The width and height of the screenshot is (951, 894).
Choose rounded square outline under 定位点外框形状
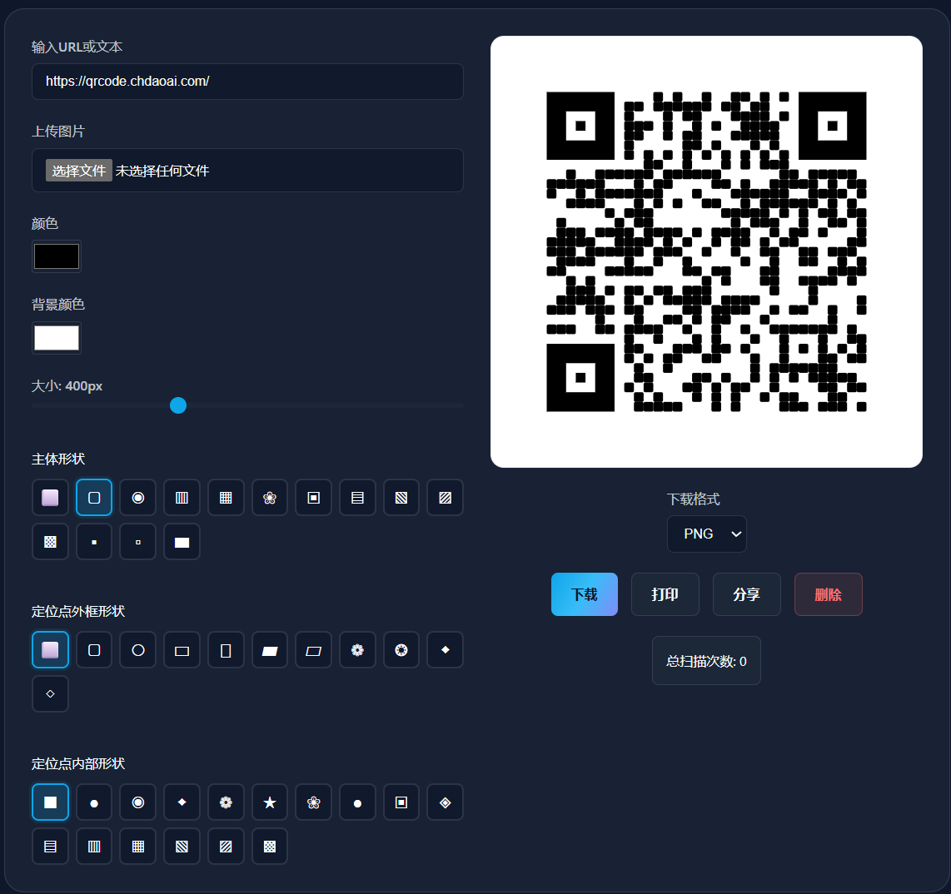[94, 650]
